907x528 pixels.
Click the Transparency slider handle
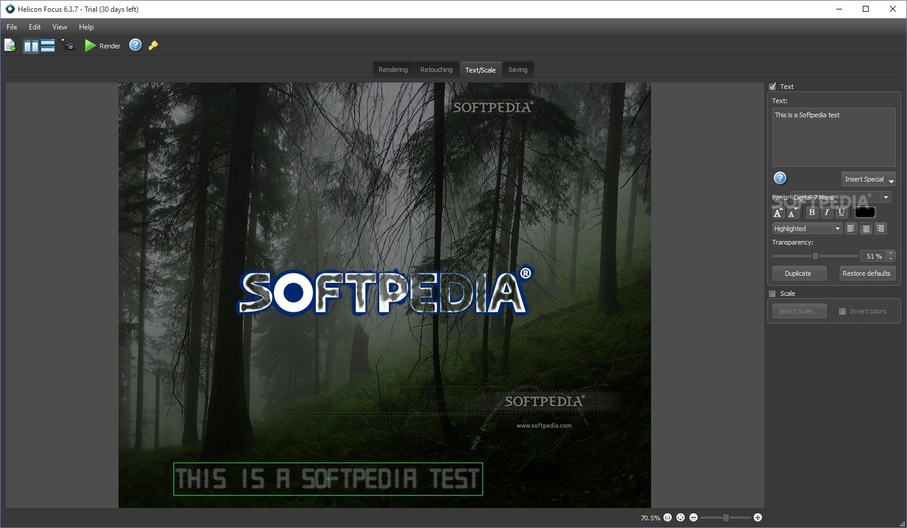(815, 256)
